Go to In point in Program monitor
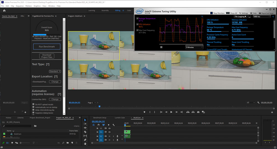277x149 pixels. click(x=161, y=112)
